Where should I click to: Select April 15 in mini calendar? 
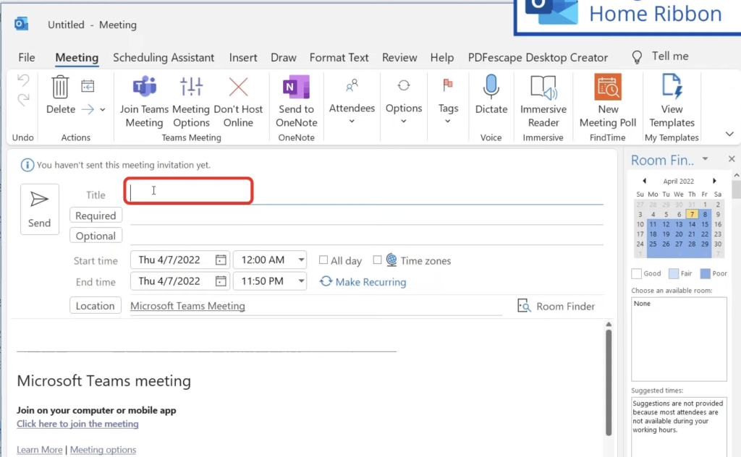705,224
